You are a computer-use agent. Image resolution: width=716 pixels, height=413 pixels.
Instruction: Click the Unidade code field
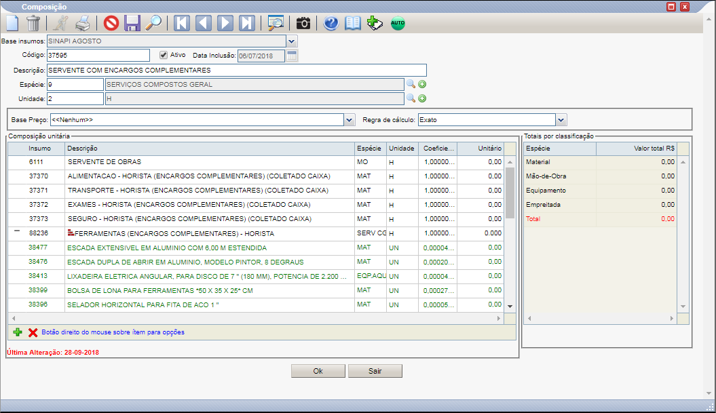point(75,98)
